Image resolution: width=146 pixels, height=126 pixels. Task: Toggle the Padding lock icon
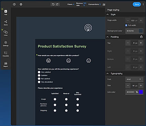[x=141, y=37]
